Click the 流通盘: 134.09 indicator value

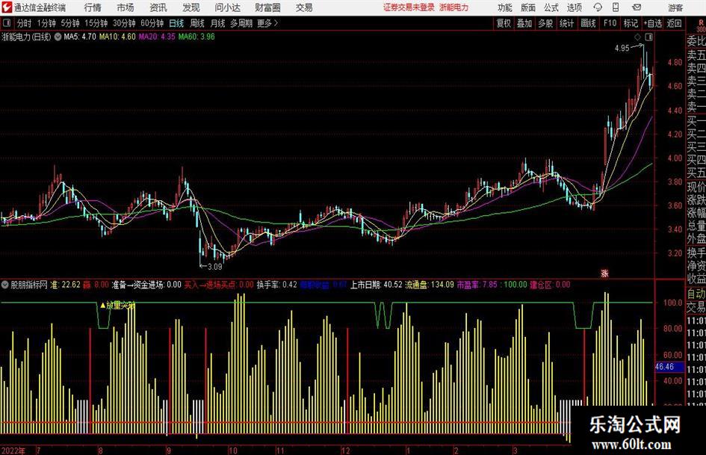point(430,285)
